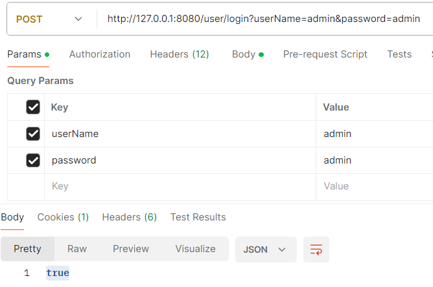The width and height of the screenshot is (433, 287).
Task: Uncheck the password parameter checkbox
Action: pos(33,160)
